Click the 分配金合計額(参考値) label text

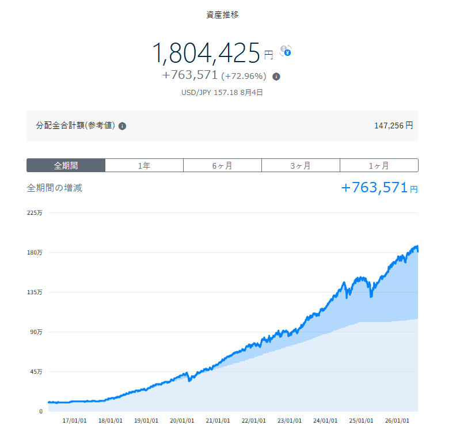[75, 126]
